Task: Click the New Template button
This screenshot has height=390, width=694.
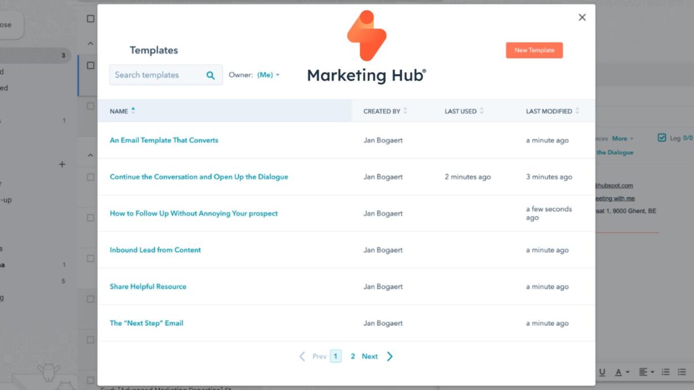Action: [x=534, y=50]
